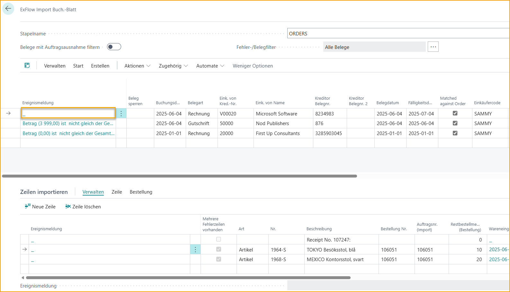Toggle Matched against Order for Nod Publishers
The width and height of the screenshot is (510, 292).
[455, 123]
